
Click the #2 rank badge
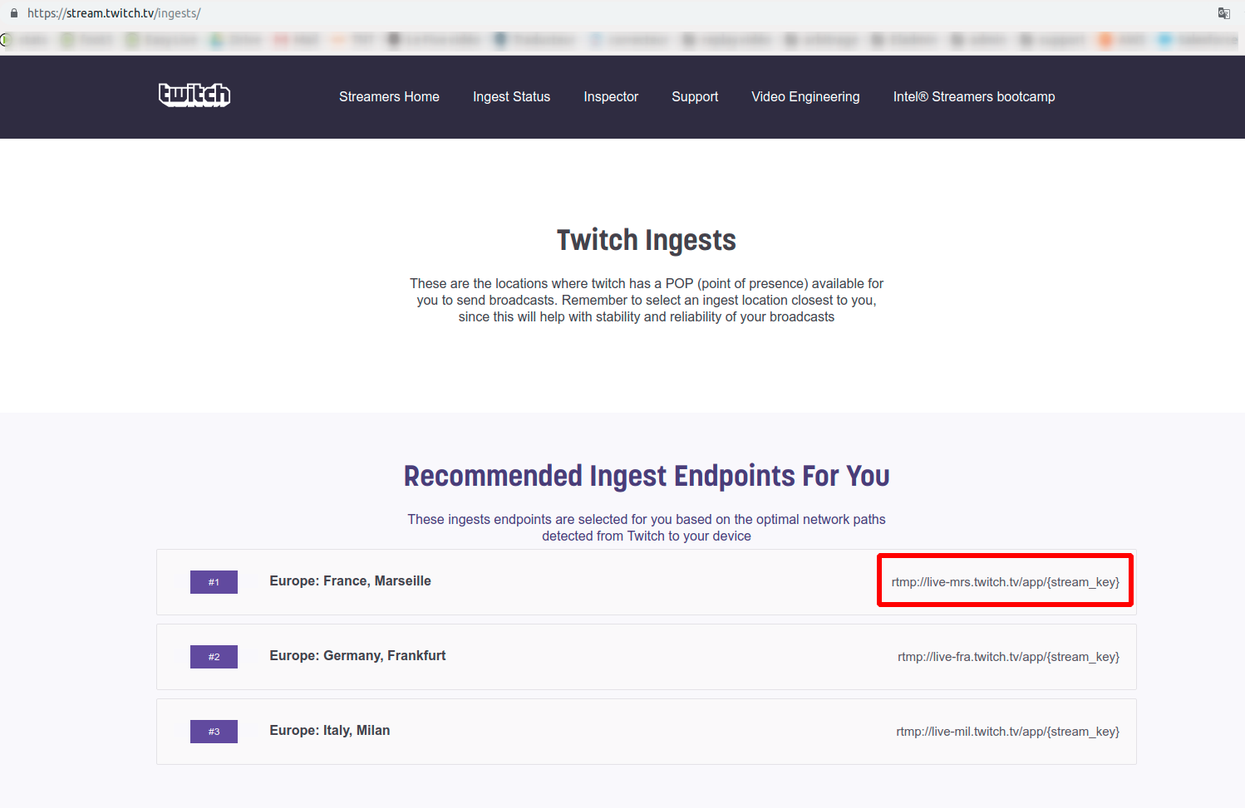214,657
